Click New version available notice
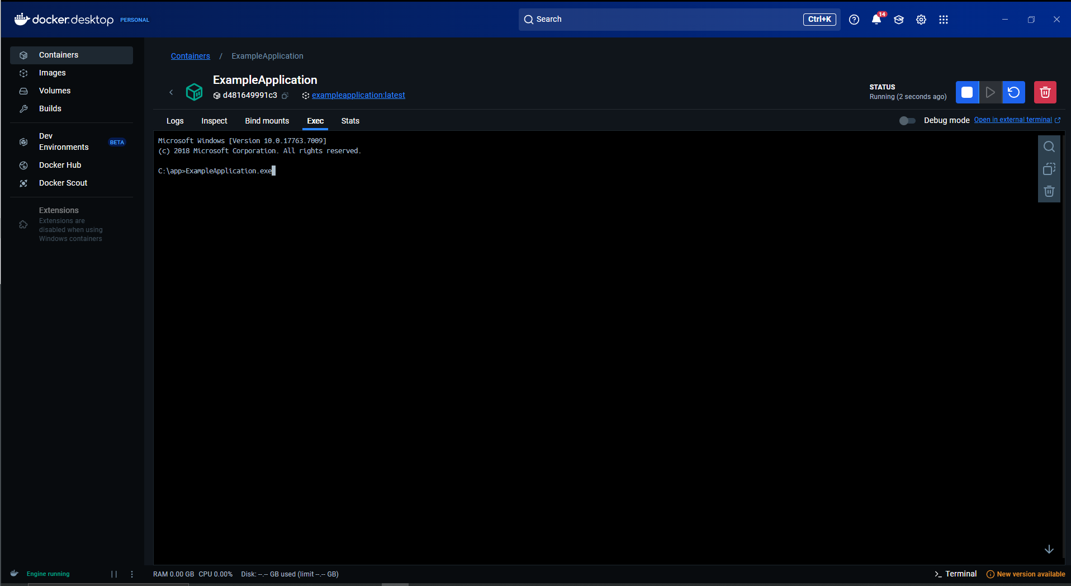 pos(1026,574)
